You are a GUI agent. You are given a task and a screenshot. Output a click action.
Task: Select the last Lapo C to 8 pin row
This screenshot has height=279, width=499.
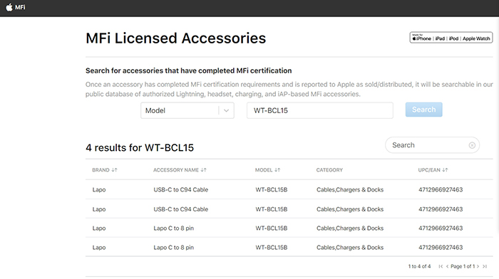[x=289, y=247]
